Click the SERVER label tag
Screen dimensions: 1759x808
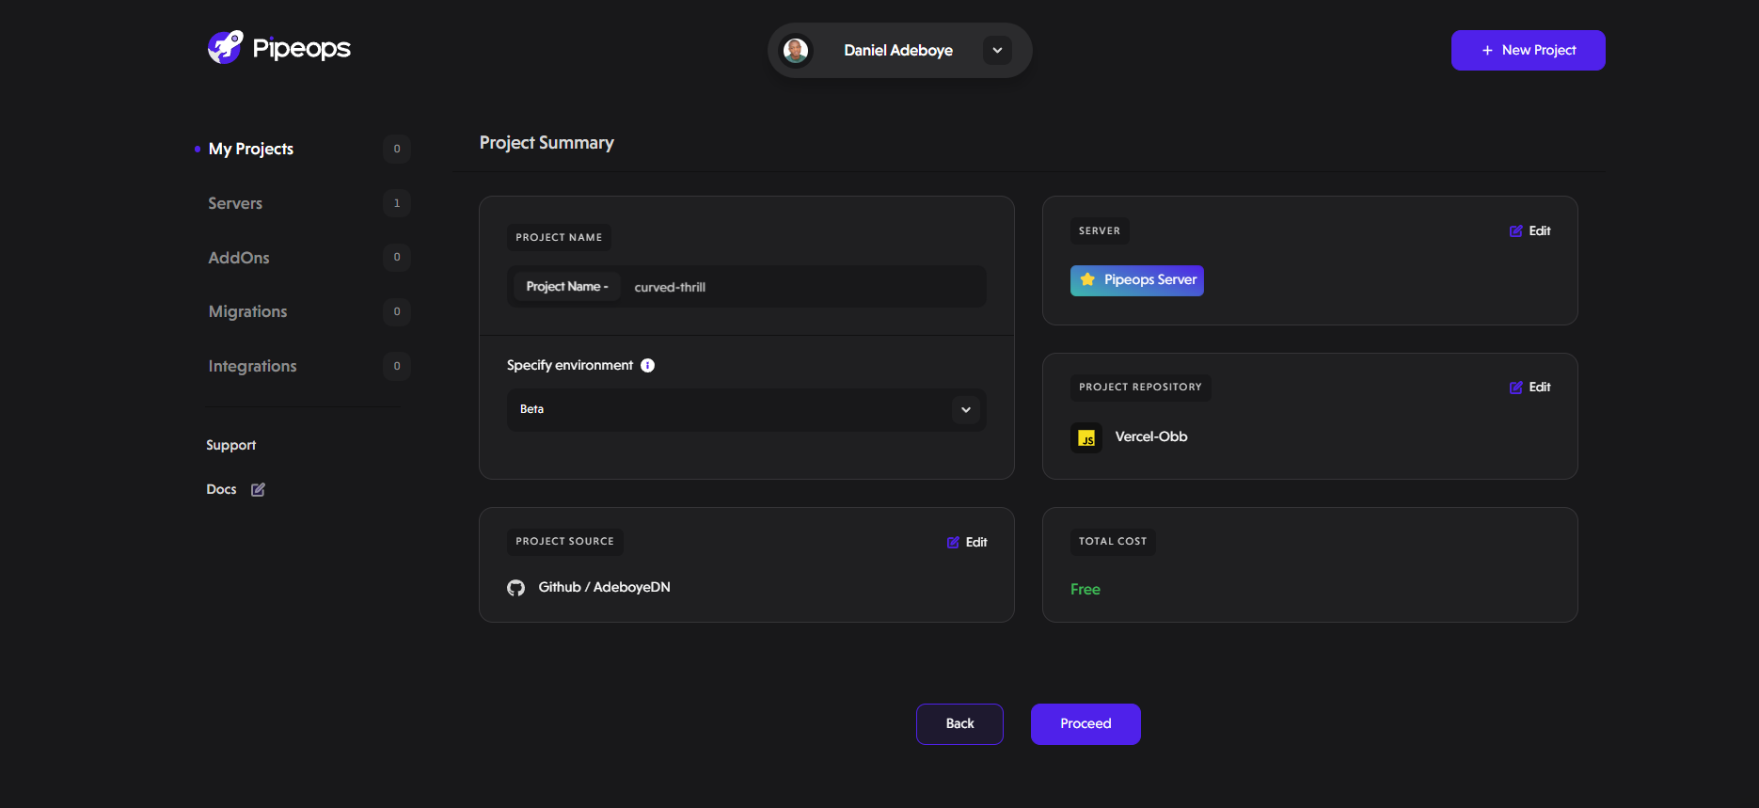click(1100, 230)
